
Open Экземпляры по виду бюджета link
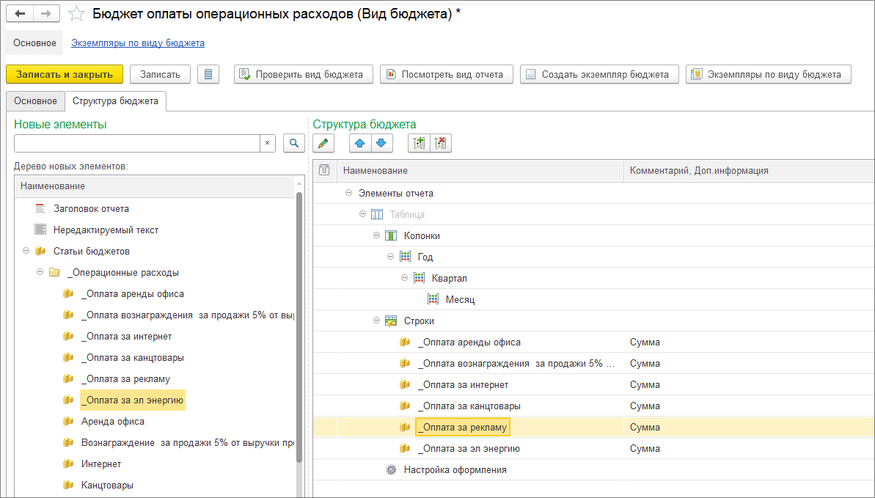pyautogui.click(x=138, y=43)
